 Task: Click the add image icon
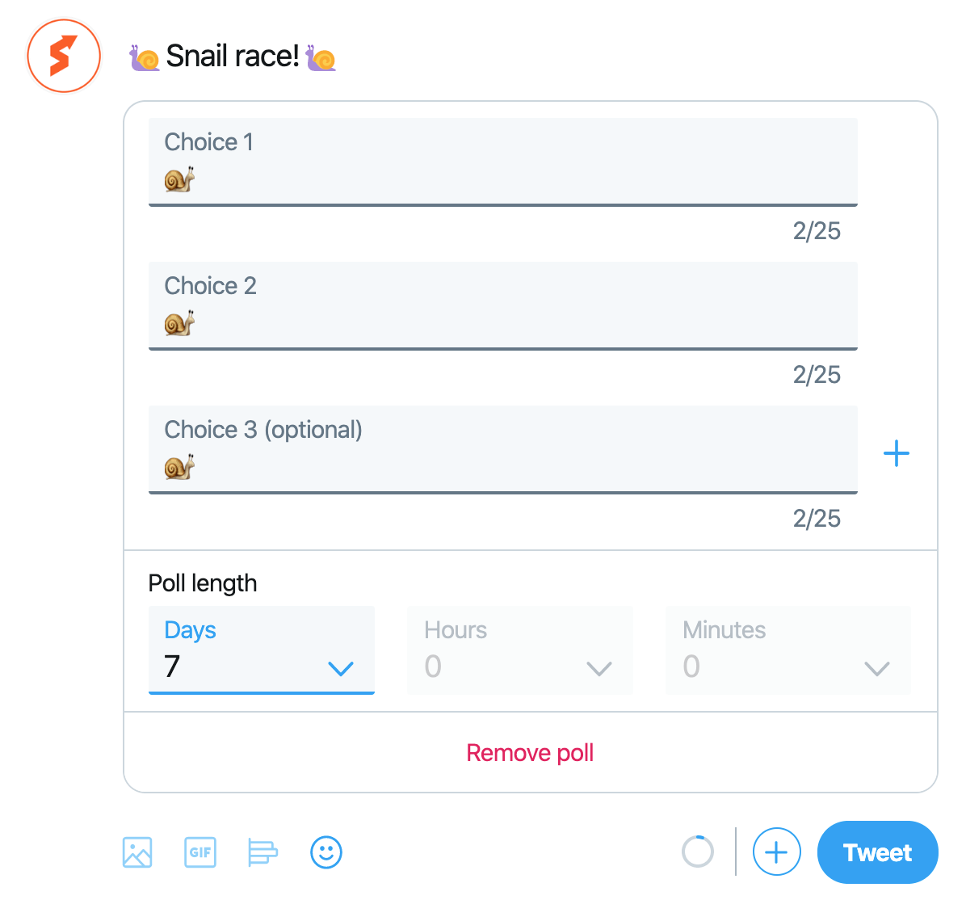(x=136, y=852)
